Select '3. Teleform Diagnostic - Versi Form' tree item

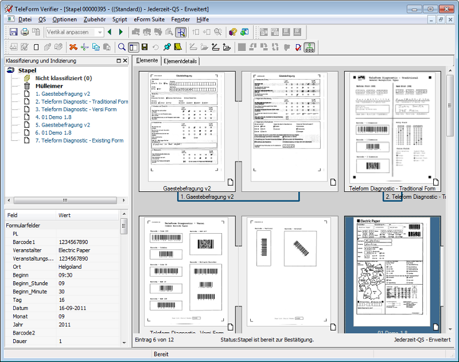tap(76, 109)
